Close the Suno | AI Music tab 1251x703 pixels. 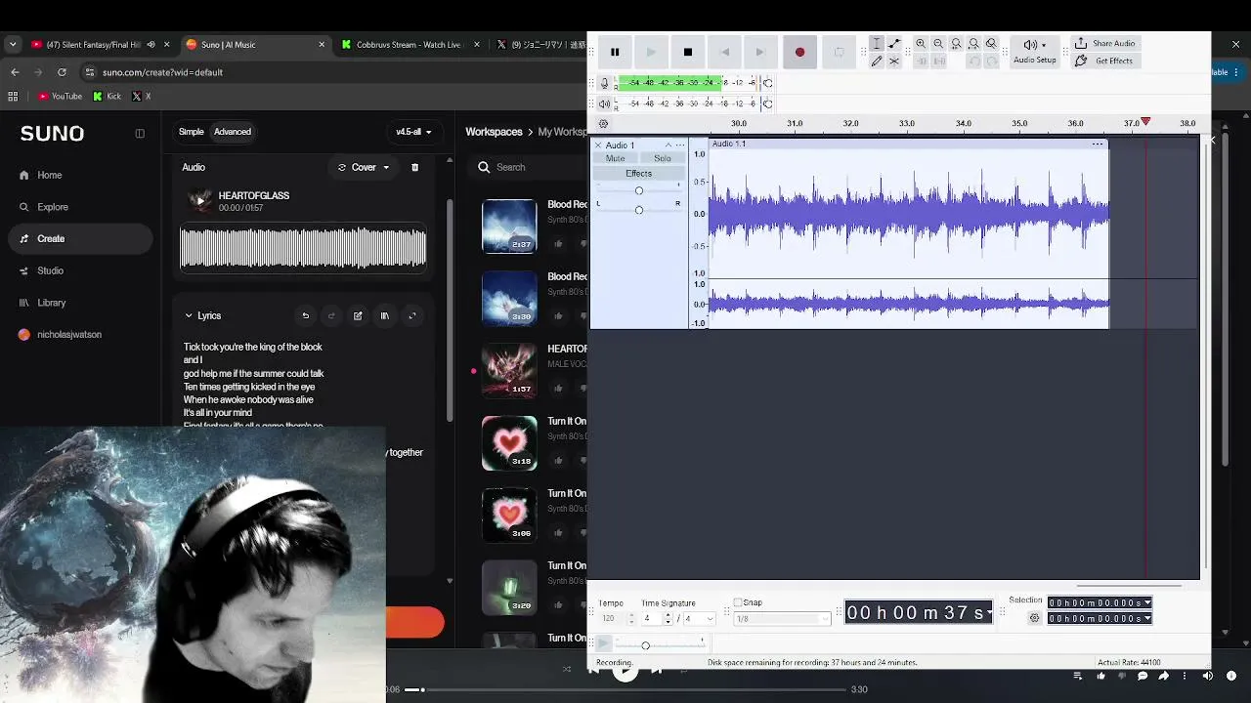[322, 44]
